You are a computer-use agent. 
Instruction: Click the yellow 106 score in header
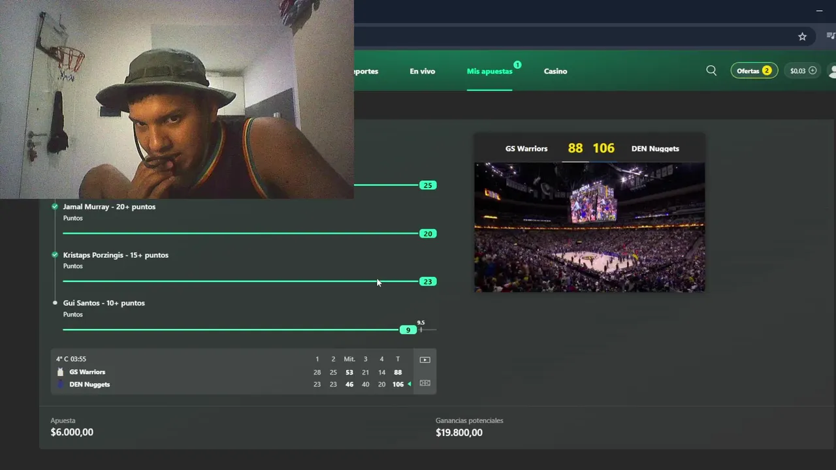(603, 148)
